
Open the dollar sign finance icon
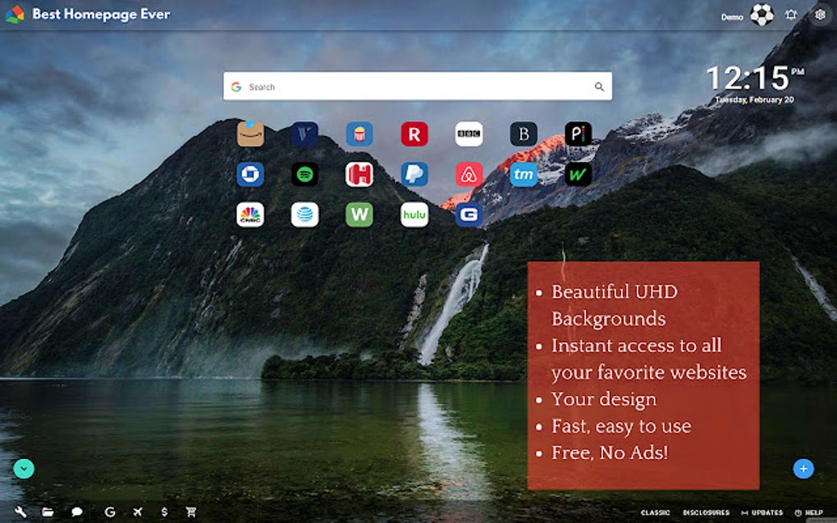pyautogui.click(x=164, y=512)
